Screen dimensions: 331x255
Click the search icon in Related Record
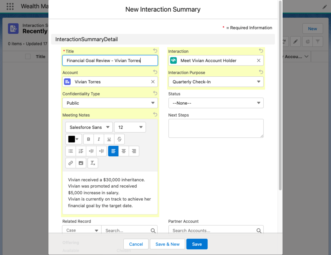tap(153, 230)
